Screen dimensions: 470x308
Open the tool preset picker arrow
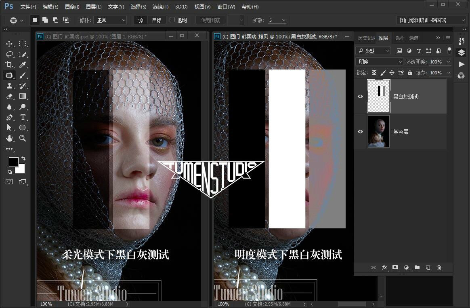(x=21, y=21)
